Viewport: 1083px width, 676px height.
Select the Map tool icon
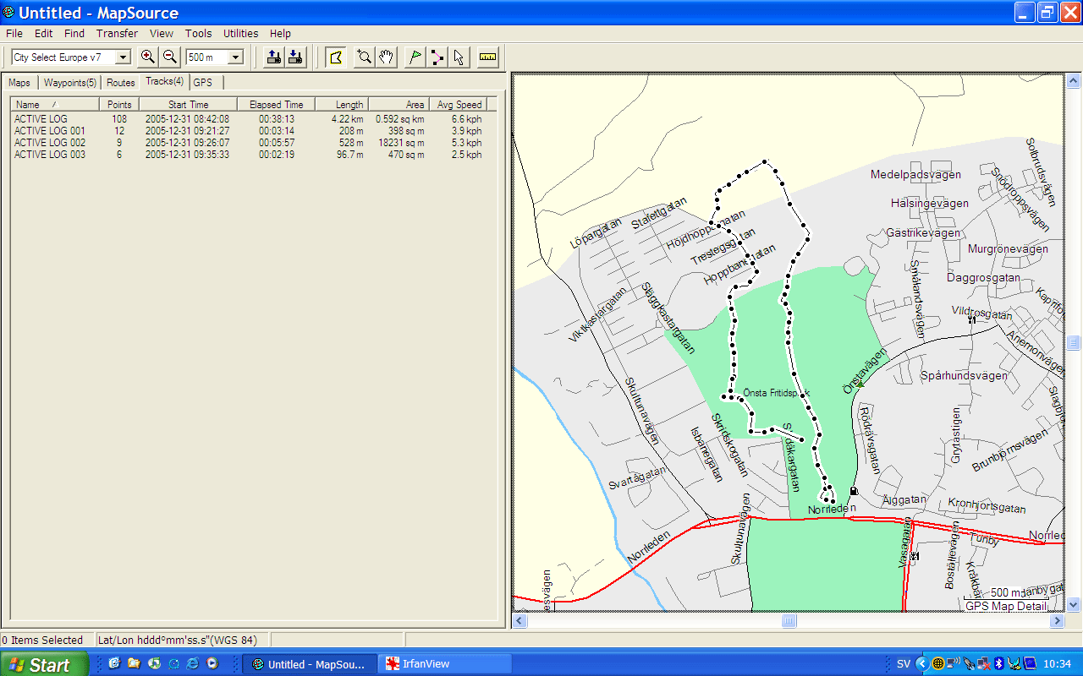click(x=336, y=57)
